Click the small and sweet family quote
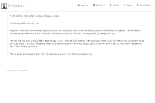Viewport: 155px width, 103px height. click(51, 54)
